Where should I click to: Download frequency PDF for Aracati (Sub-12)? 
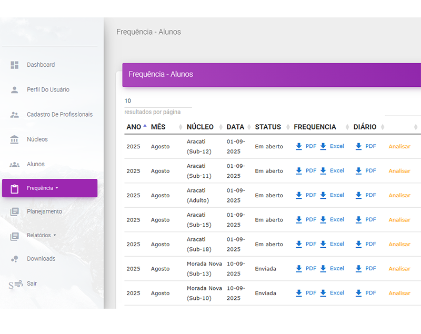[306, 146]
